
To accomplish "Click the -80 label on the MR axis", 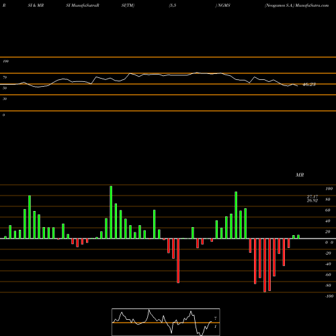I will (328, 286).
